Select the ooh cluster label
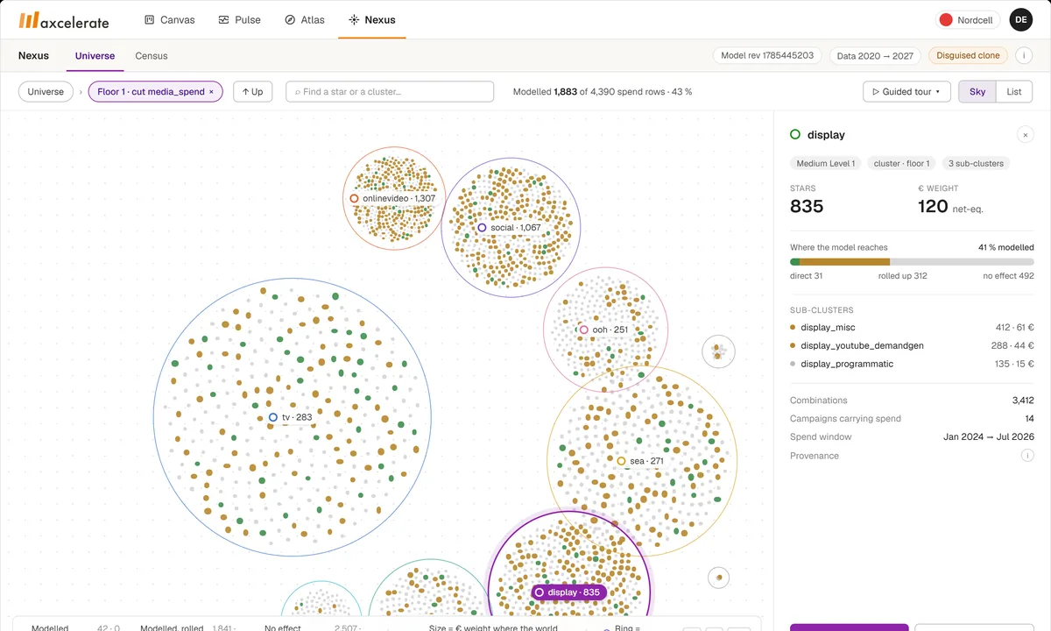This screenshot has width=1051, height=631. [603, 330]
